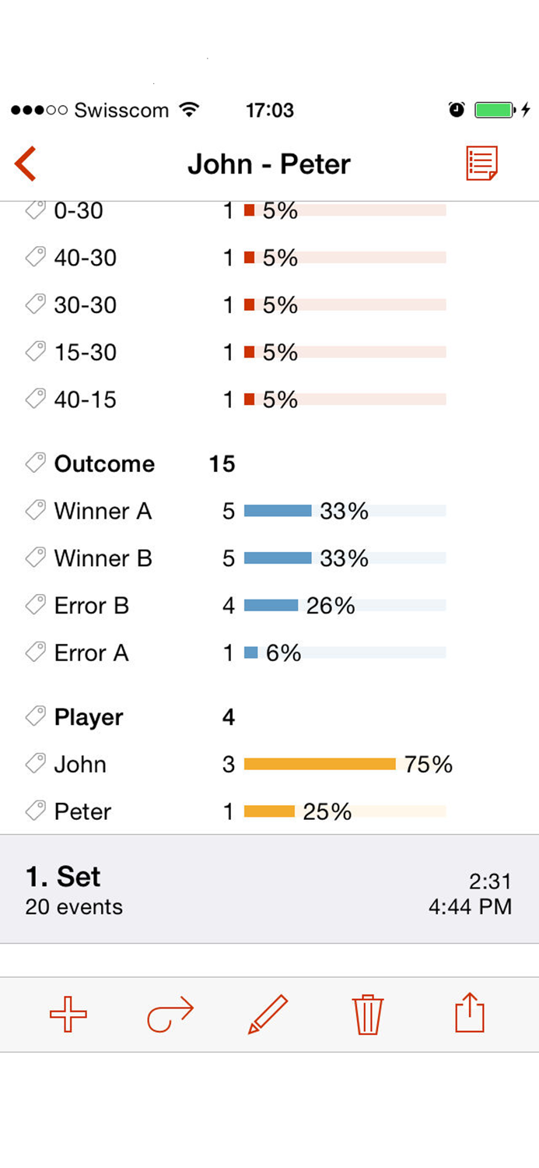Click the tag icon beside Outcome

coord(34,462)
